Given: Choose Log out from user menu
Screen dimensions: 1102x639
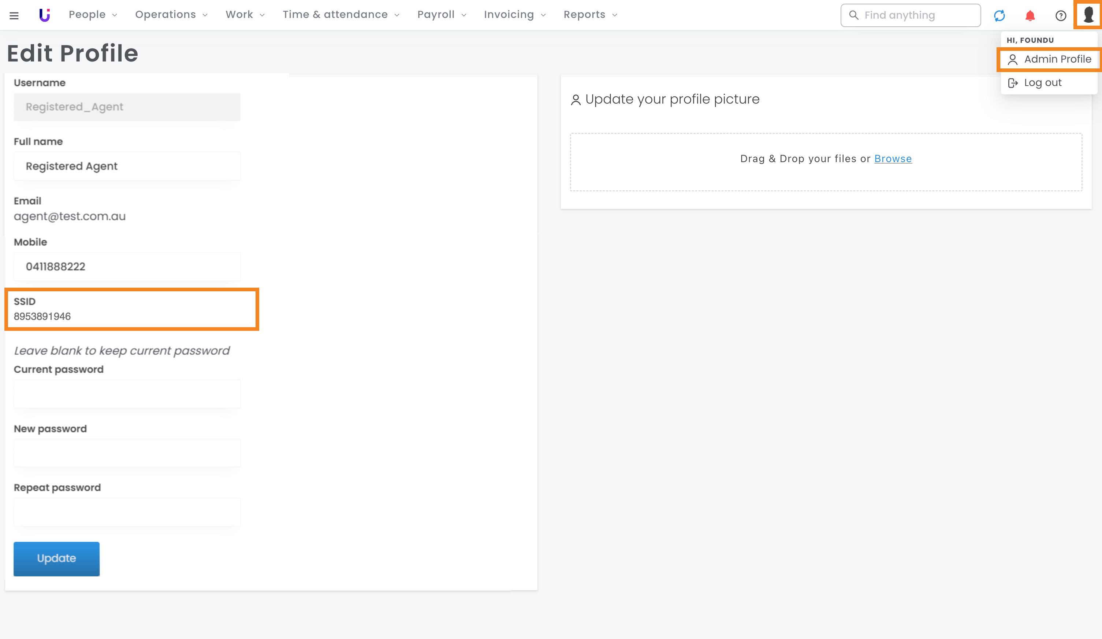Looking at the screenshot, I should (x=1042, y=83).
